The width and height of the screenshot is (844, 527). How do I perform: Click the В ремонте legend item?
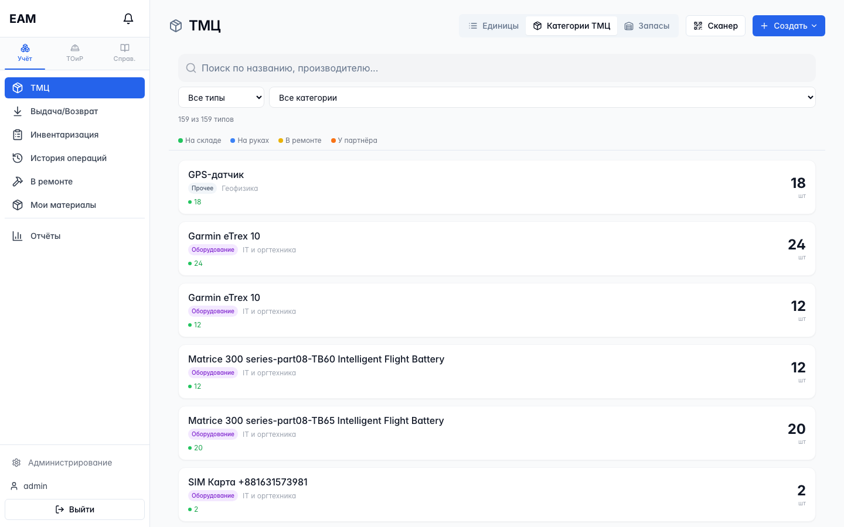pos(300,141)
